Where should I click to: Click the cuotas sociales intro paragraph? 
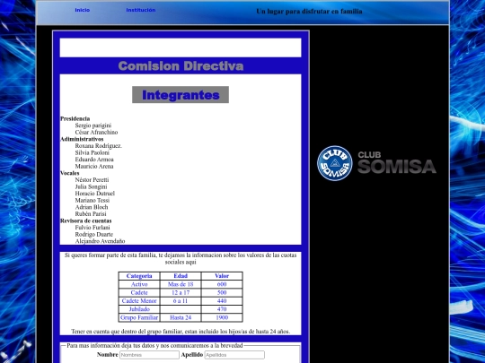tap(181, 259)
